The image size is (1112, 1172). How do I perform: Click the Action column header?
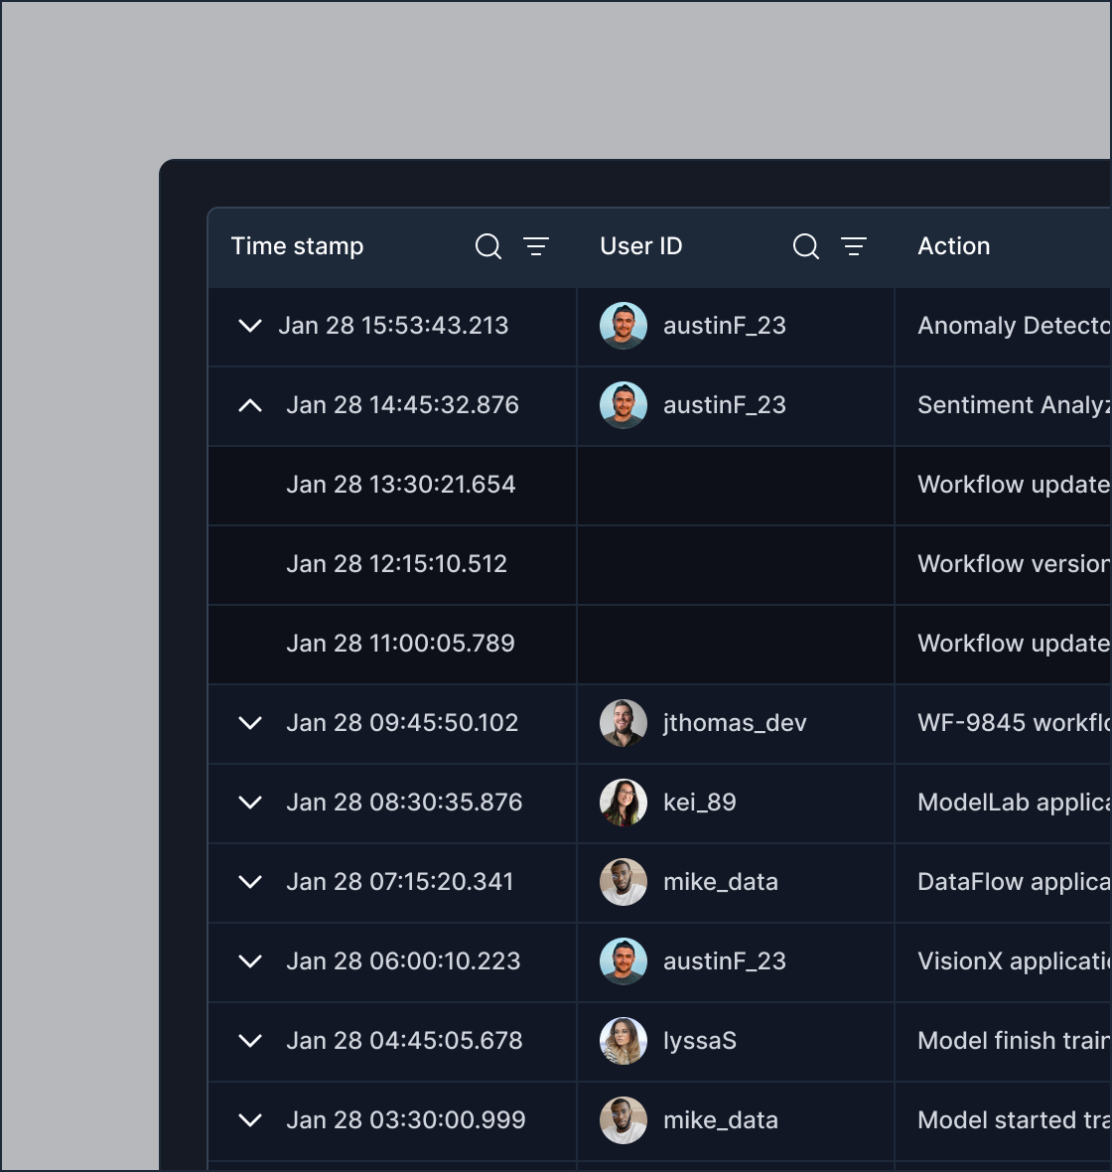953,246
